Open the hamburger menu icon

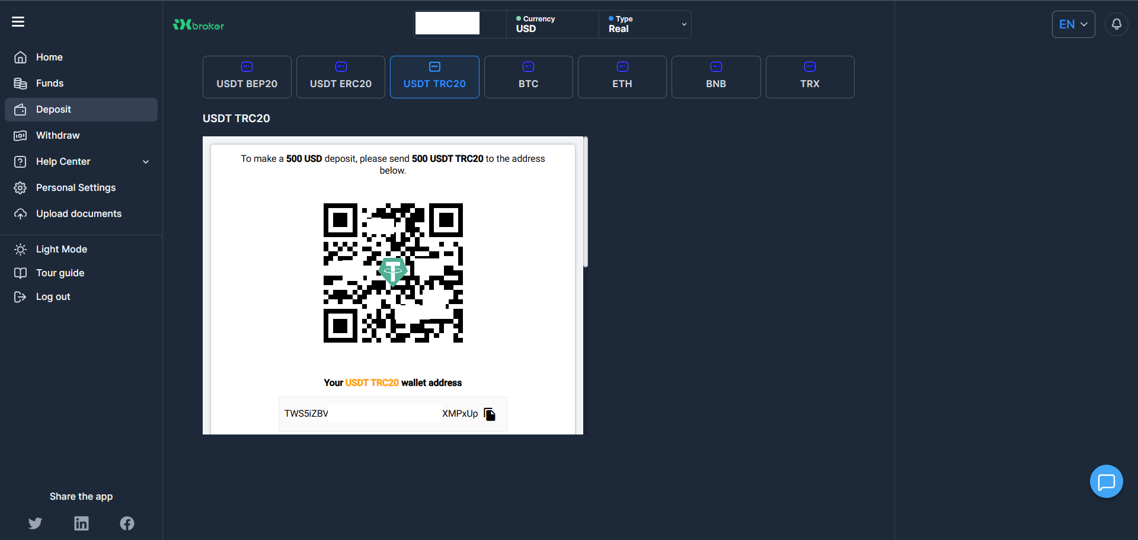pyautogui.click(x=18, y=22)
